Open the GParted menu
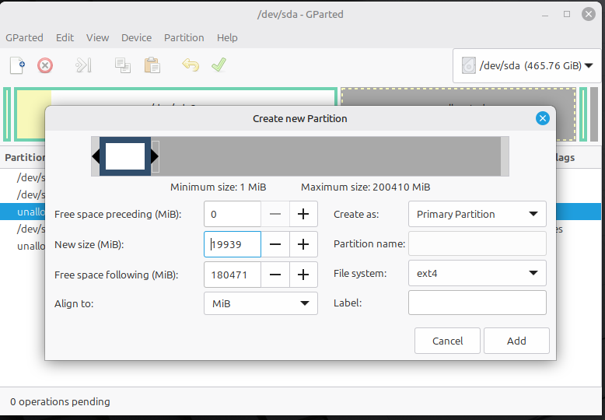Image resolution: width=605 pixels, height=420 pixels. (24, 38)
